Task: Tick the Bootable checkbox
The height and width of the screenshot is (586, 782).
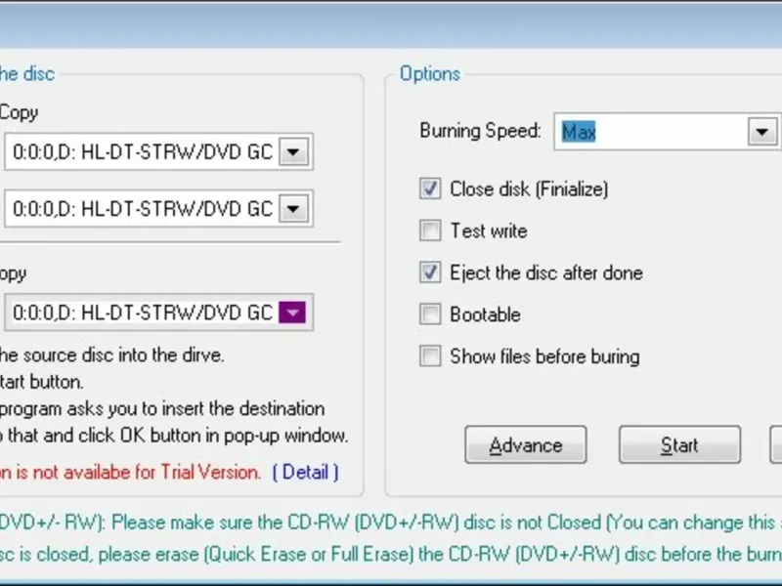Action: pos(430,315)
